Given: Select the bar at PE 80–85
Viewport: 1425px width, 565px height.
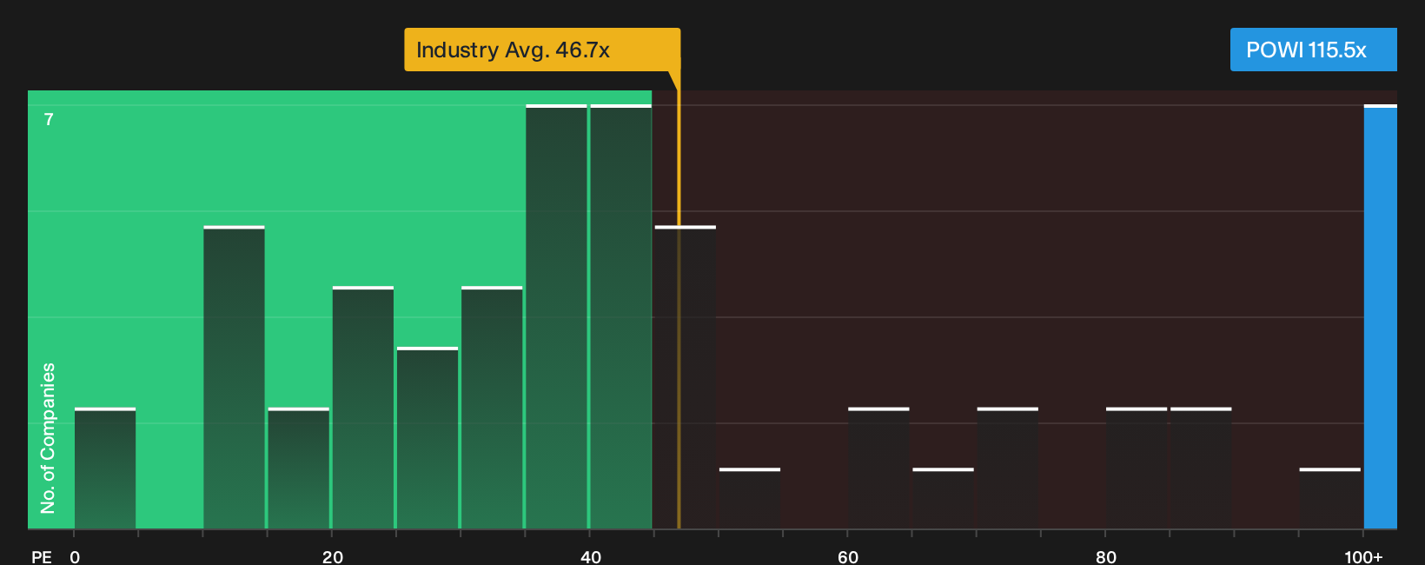Looking at the screenshot, I should [1137, 469].
